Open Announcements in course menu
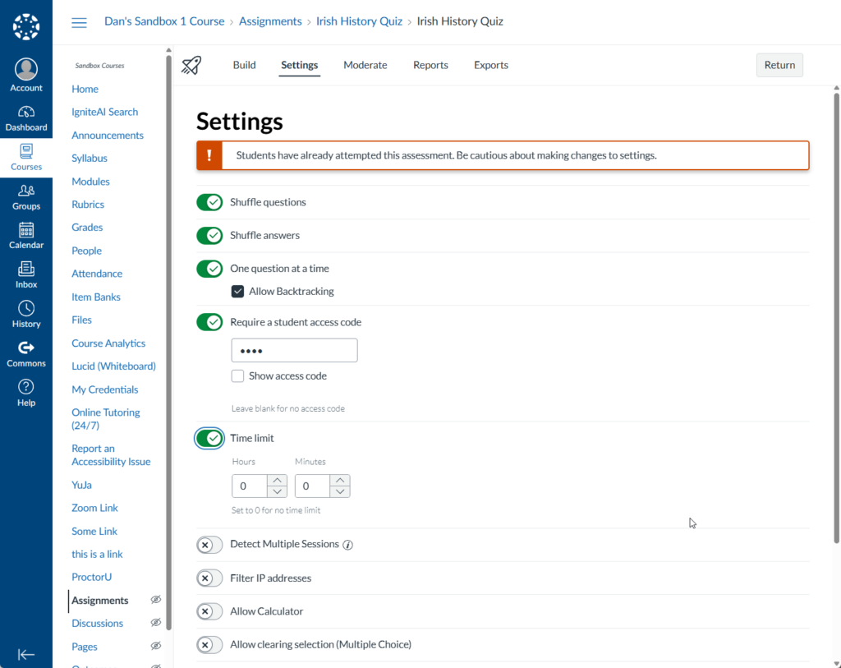The width and height of the screenshot is (841, 668). (108, 136)
